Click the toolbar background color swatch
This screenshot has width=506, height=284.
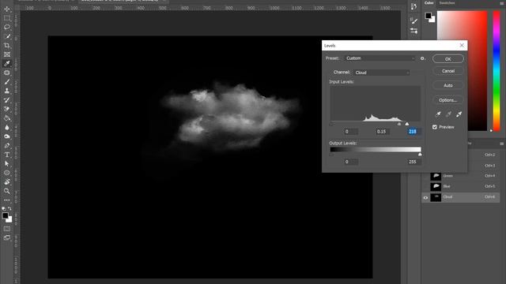[9, 220]
